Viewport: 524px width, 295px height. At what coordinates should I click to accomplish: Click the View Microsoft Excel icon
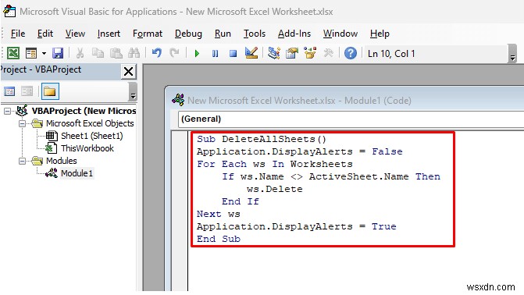(13, 53)
